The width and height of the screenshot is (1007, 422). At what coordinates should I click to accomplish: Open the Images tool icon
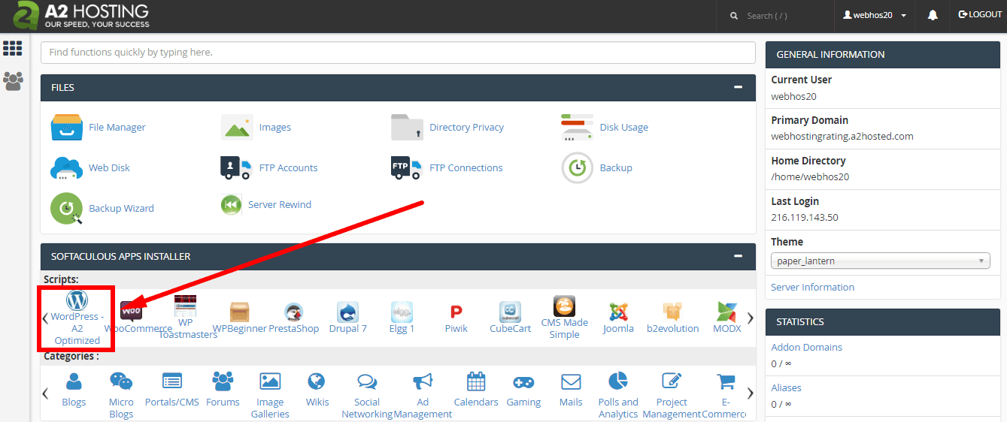pyautogui.click(x=237, y=128)
